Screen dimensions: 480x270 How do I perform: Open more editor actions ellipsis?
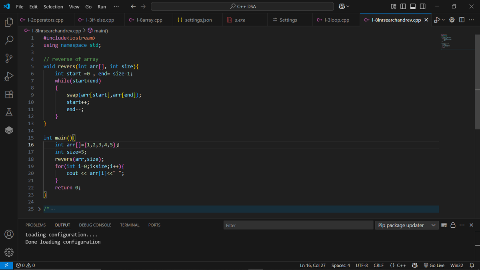click(471, 20)
